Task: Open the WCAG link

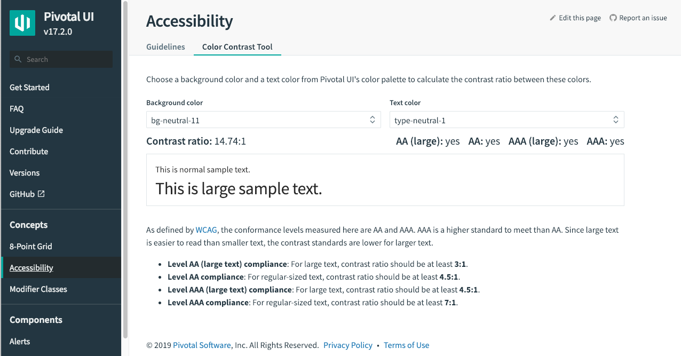Action: [207, 230]
